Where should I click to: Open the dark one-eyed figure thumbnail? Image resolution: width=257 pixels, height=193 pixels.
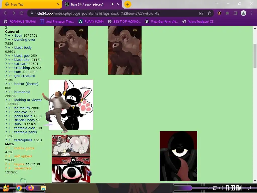(x=178, y=156)
